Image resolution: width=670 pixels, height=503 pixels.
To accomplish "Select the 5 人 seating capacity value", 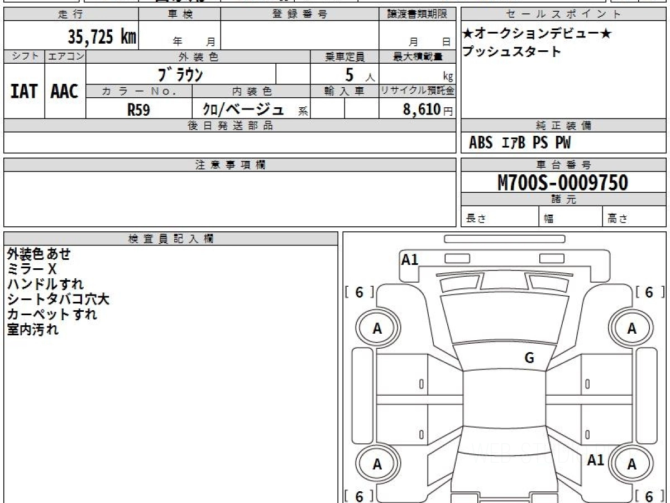I will [x=360, y=74].
